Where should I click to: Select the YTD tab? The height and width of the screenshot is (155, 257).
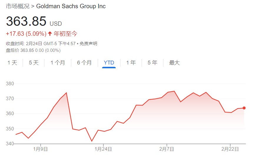[109, 63]
